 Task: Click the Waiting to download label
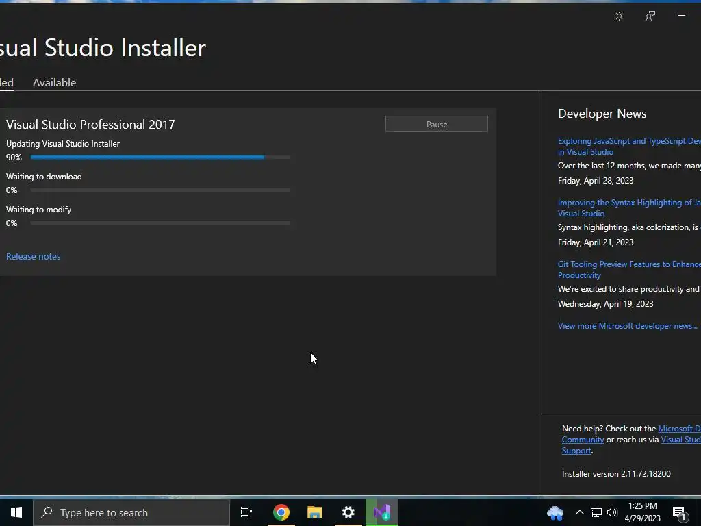coord(44,177)
